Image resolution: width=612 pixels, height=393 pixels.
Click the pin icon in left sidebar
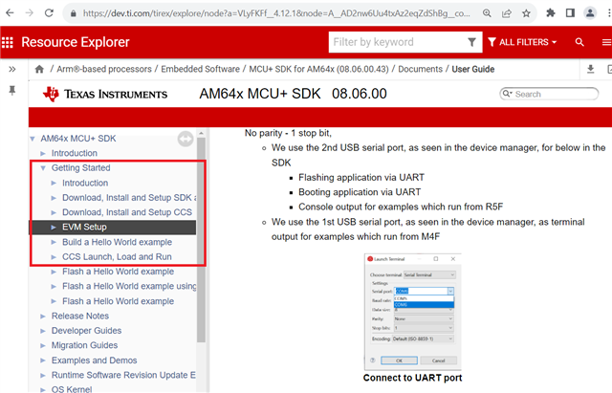click(x=12, y=91)
